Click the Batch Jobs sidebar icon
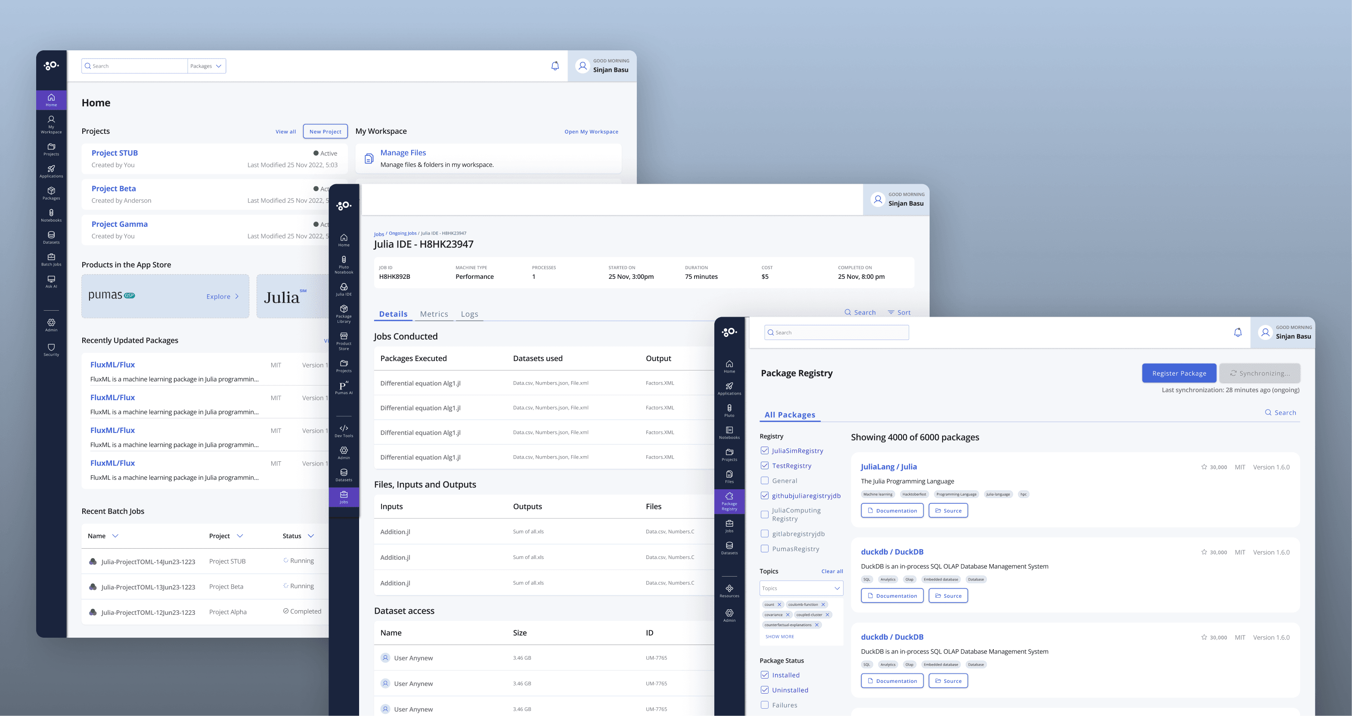Image resolution: width=1352 pixels, height=716 pixels. 51,259
